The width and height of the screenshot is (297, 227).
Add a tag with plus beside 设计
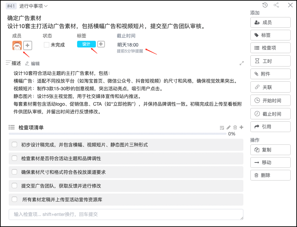pyautogui.click(x=101, y=44)
